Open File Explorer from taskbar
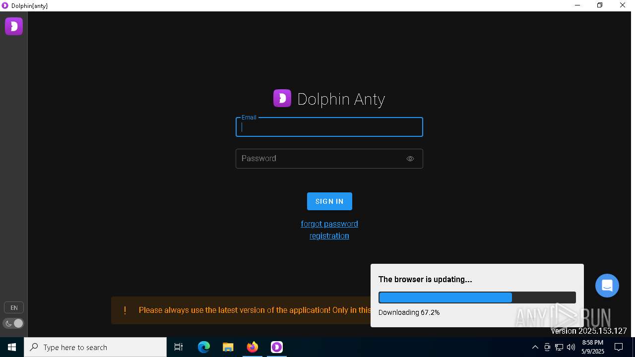635x357 pixels. [x=228, y=347]
